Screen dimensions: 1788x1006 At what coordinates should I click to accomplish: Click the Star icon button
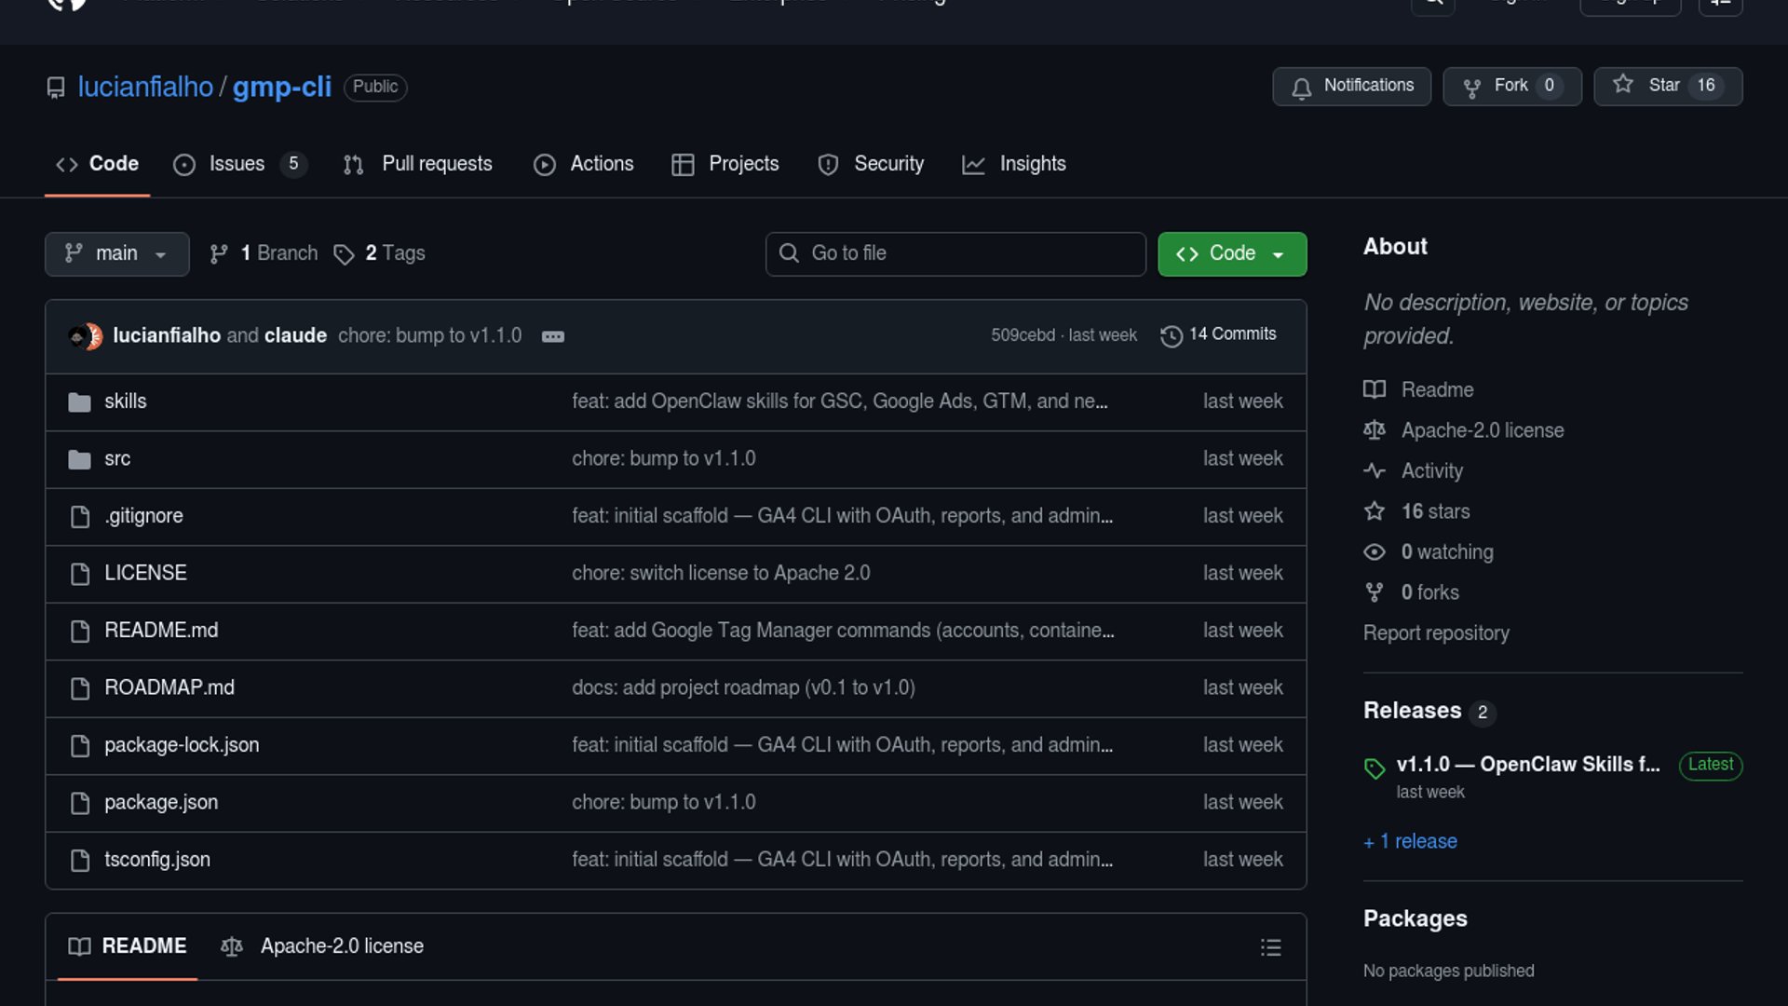coord(1623,85)
